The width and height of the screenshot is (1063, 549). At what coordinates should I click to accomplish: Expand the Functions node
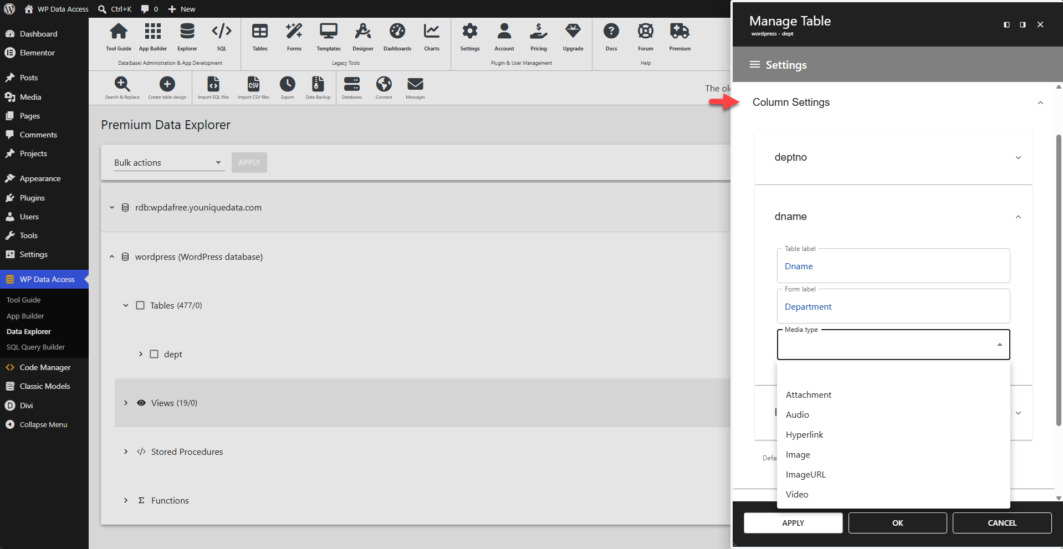126,500
